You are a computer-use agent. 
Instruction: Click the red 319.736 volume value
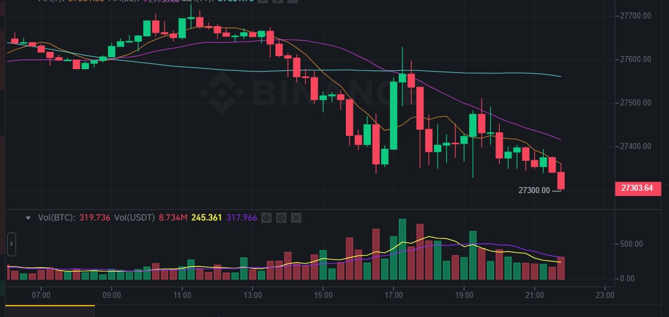click(x=94, y=218)
